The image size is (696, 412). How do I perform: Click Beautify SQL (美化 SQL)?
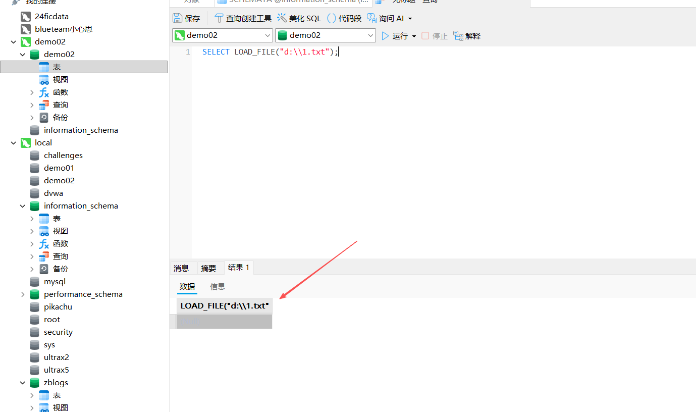coord(299,18)
